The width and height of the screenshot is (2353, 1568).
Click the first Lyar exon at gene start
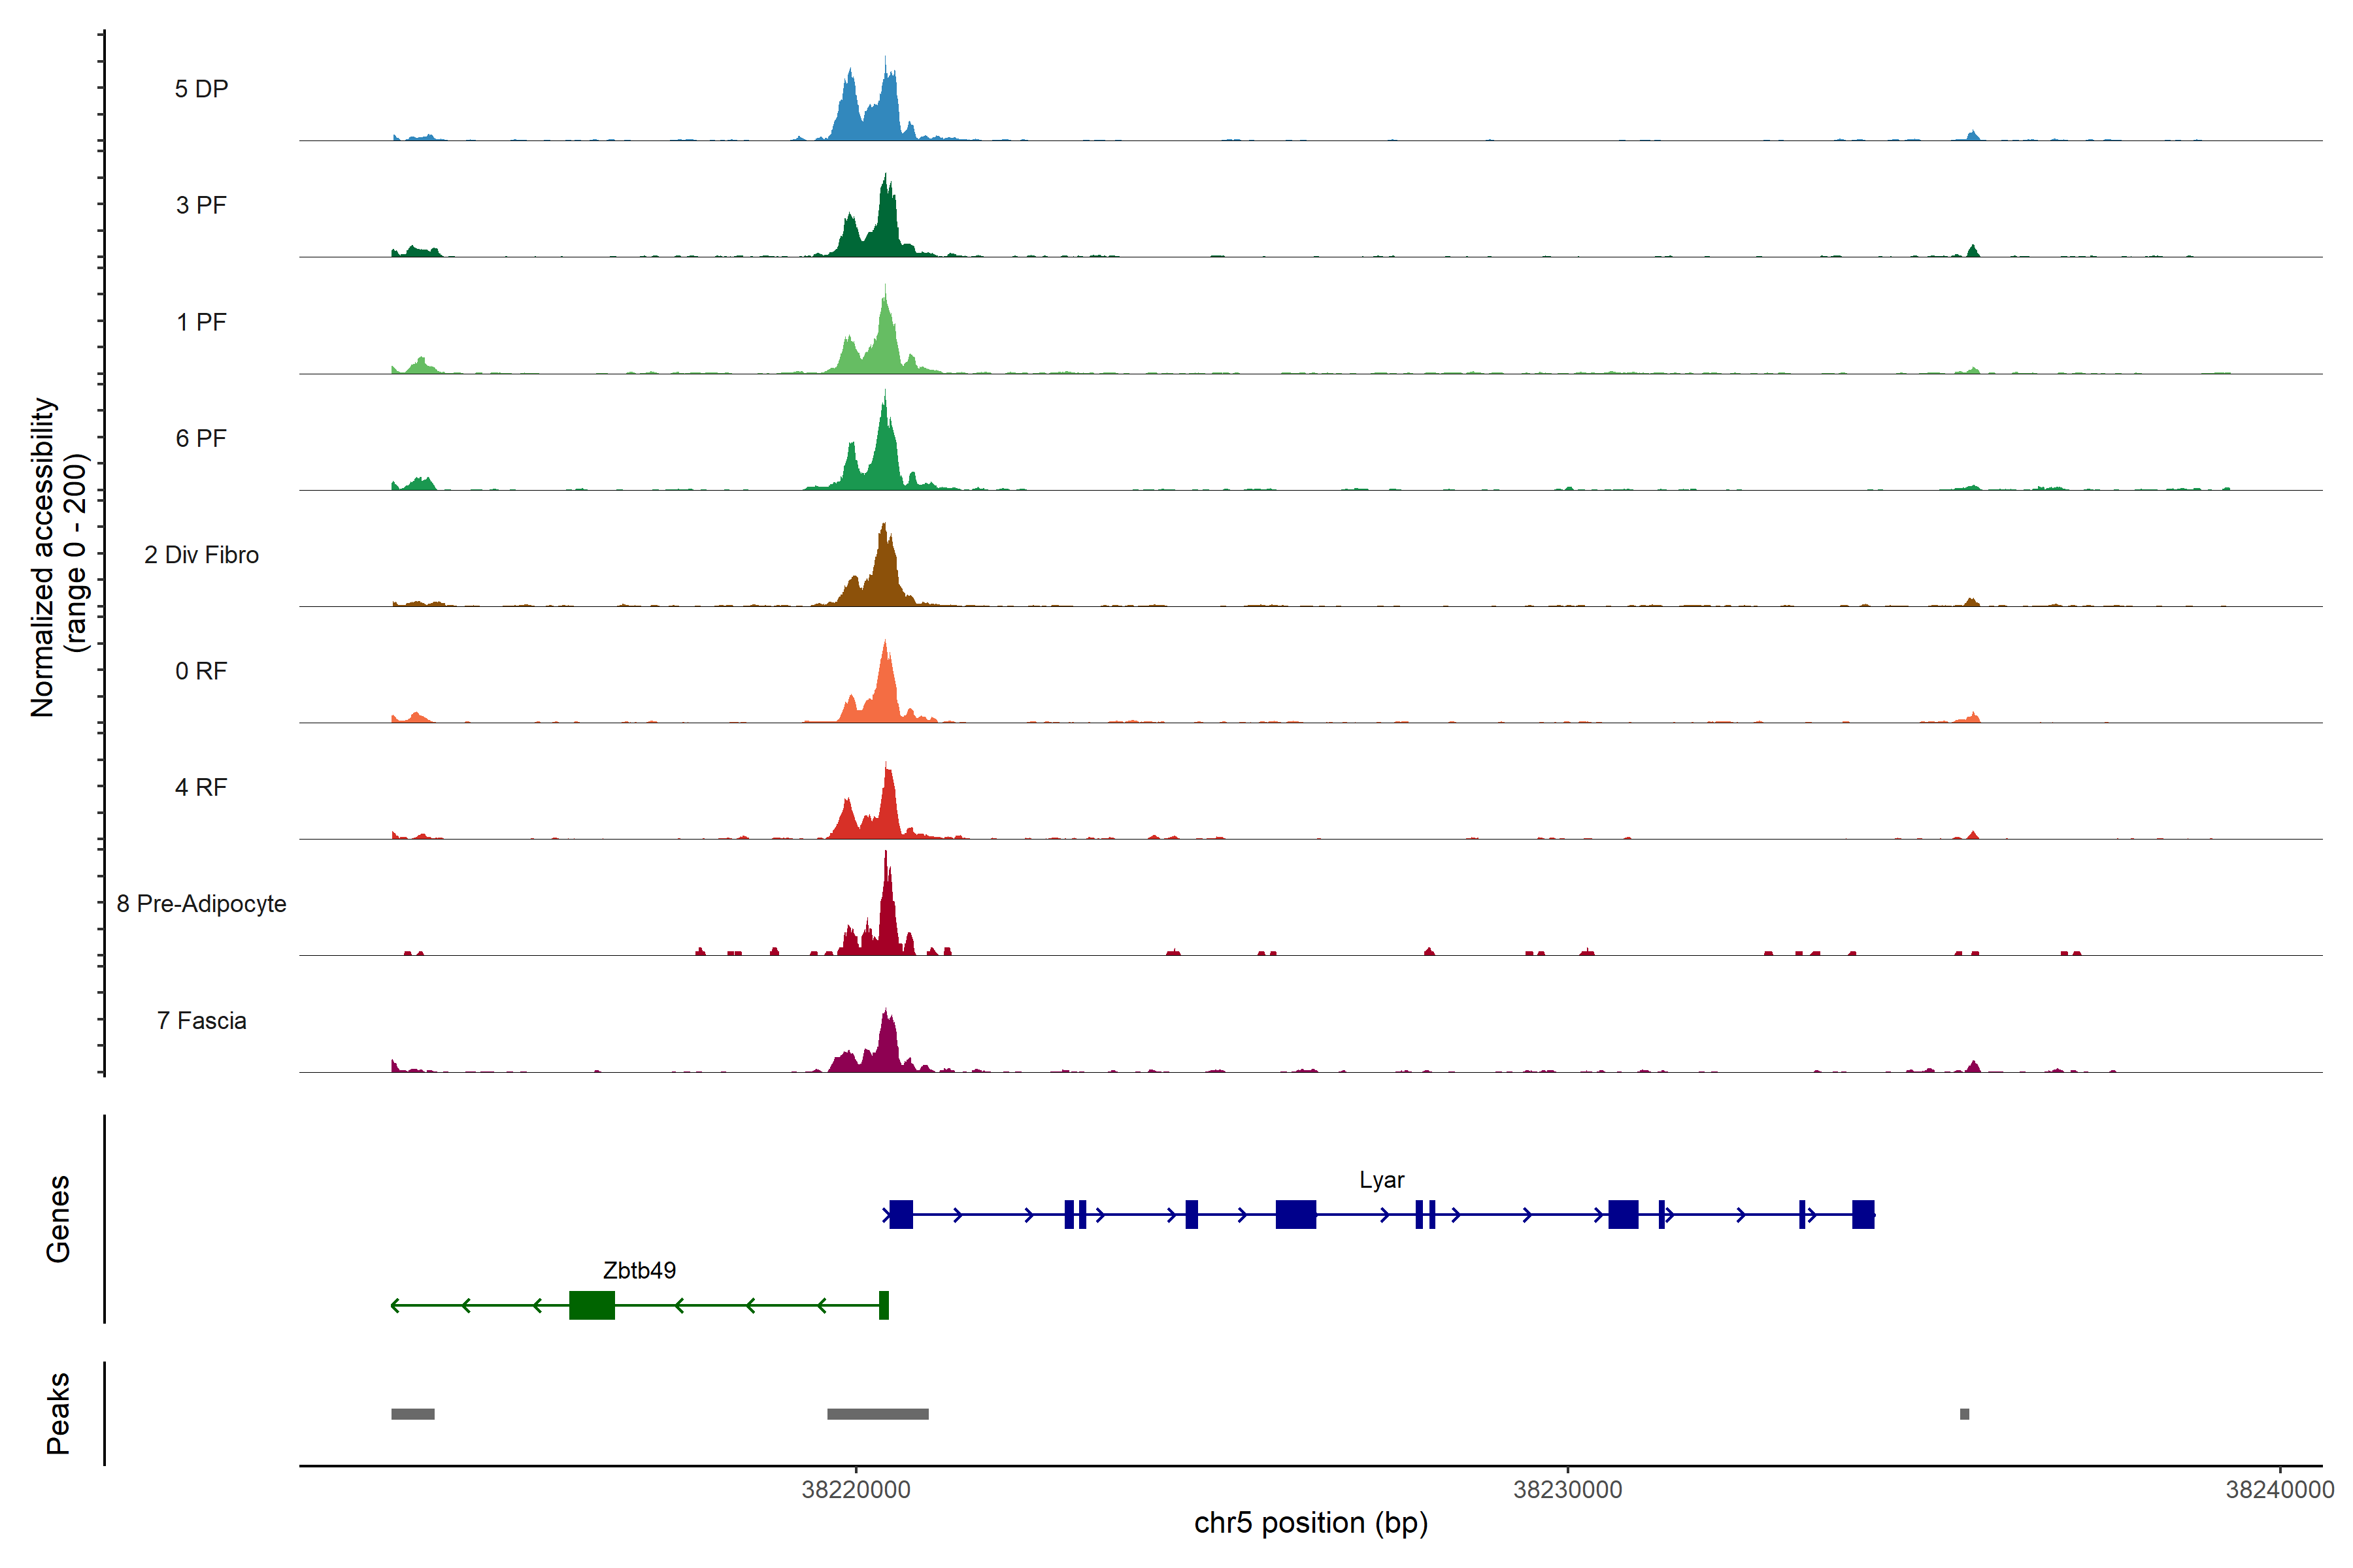[x=901, y=1215]
